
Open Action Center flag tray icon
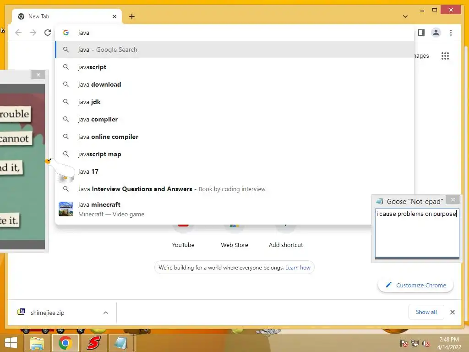404,343
